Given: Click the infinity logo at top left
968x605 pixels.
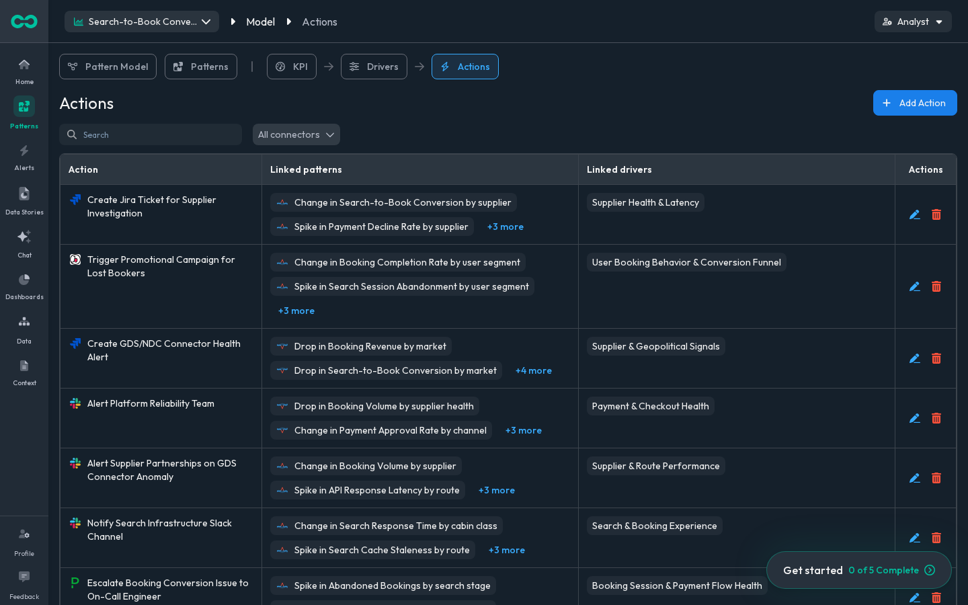Looking at the screenshot, I should click(x=24, y=22).
